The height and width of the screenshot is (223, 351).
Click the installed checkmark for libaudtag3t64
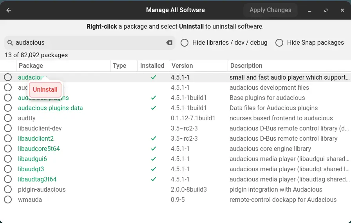click(153, 179)
